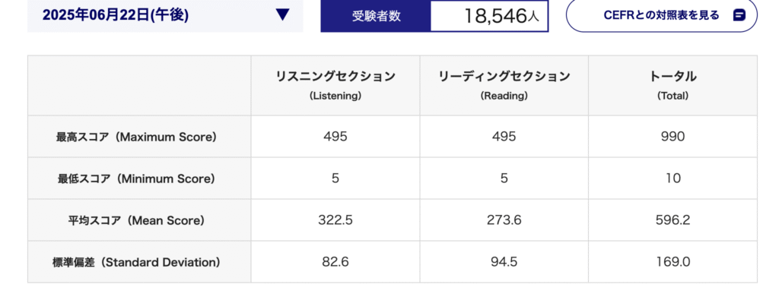
Task: Select the リーディングセクション (Reading) column header
Action: [504, 85]
